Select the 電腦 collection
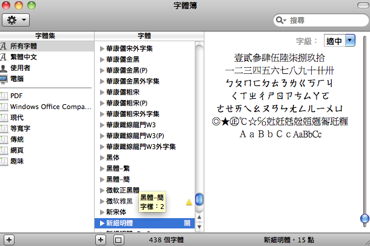The width and height of the screenshot is (370, 246). tap(47, 79)
